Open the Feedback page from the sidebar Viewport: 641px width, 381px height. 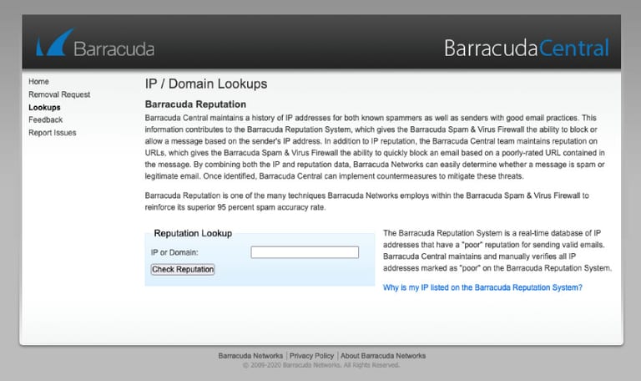pos(45,120)
